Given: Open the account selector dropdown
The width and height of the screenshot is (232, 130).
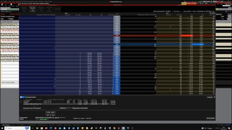Looking at the screenshot, I should [44, 120].
